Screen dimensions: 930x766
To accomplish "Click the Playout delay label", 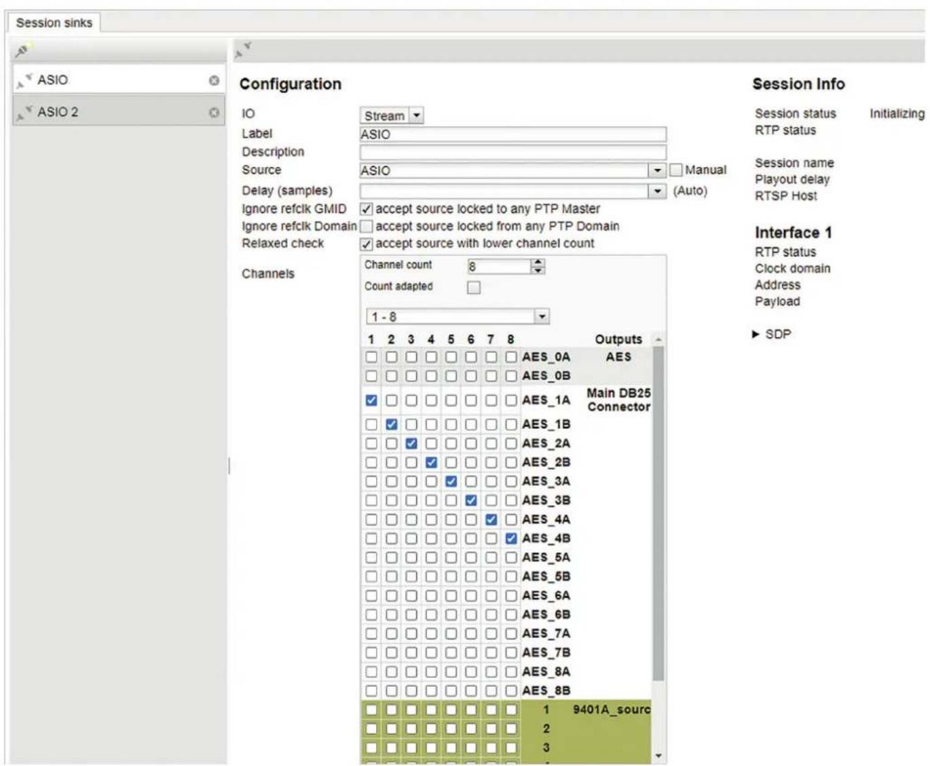I will 792,180.
